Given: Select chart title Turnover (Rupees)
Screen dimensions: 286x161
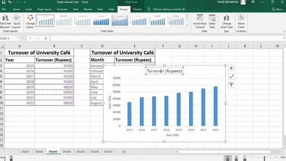Looking at the screenshot, I should point(164,71).
